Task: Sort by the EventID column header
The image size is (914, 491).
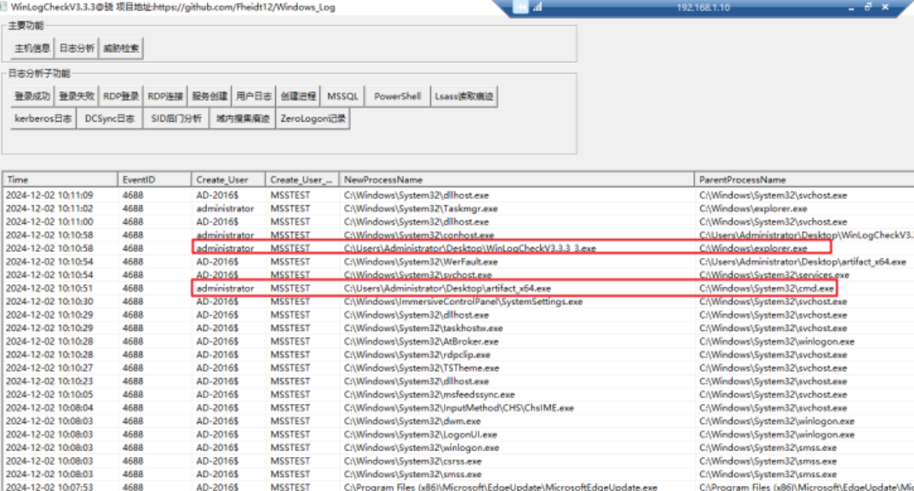Action: click(x=154, y=180)
